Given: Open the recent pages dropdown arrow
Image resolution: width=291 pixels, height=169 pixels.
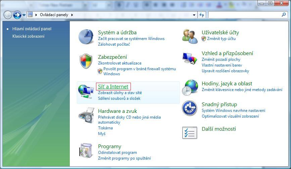Looking at the screenshot, I should coord(24,15).
